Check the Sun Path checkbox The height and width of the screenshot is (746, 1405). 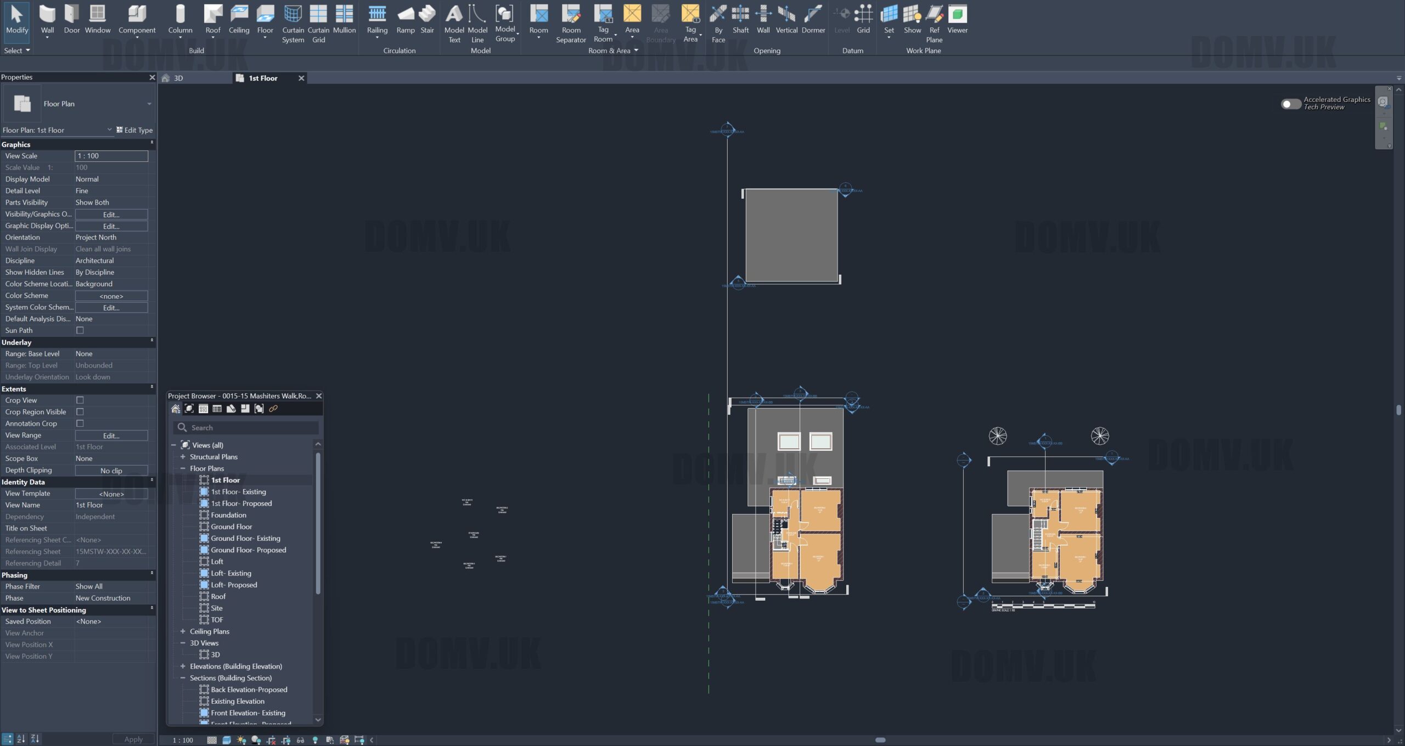point(80,330)
